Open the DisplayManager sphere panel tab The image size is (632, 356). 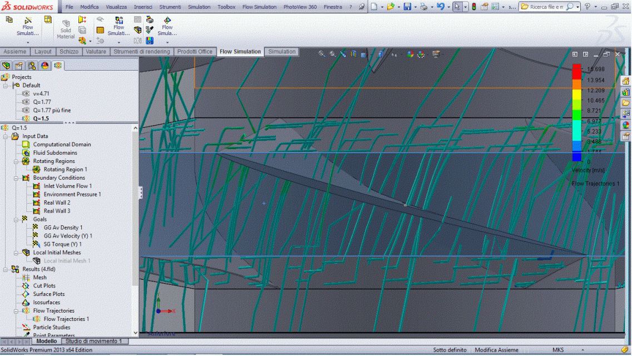pos(45,65)
